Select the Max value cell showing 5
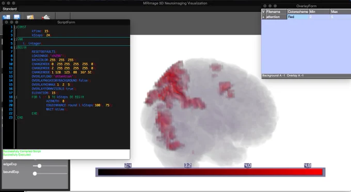351x192 pixels. (x=341, y=17)
